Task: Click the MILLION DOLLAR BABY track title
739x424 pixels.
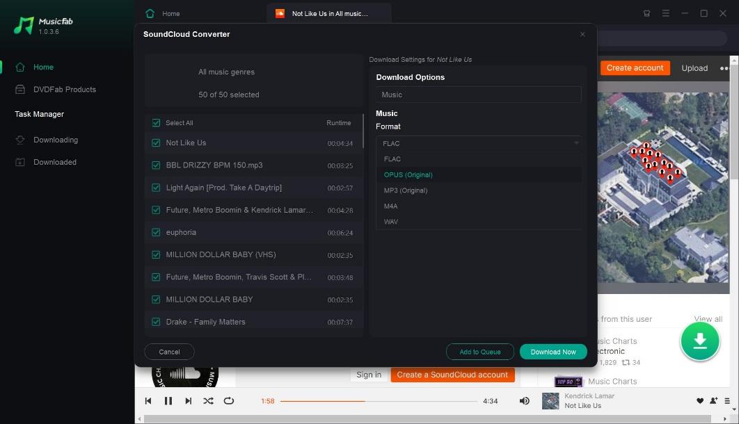Action: pyautogui.click(x=209, y=300)
